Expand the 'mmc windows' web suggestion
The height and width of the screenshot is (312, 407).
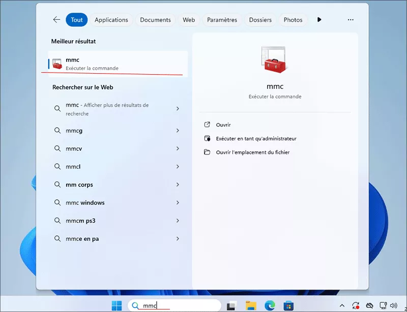click(178, 203)
